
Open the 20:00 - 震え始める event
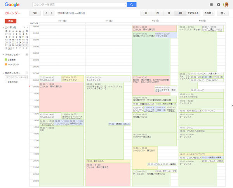tap(108, 161)
